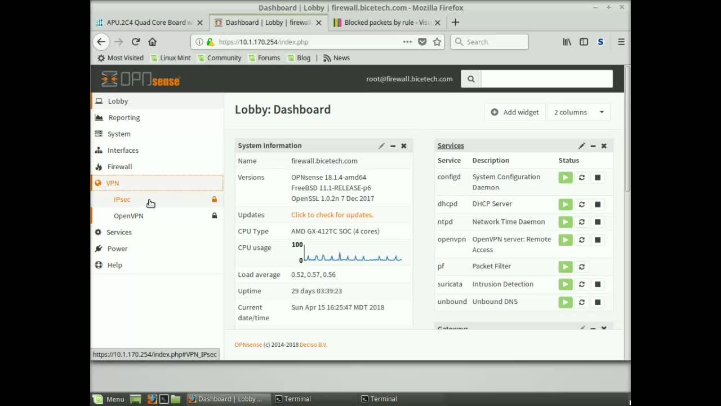Stop suricata Intrusion Detection
The image size is (721, 406).
598,284
